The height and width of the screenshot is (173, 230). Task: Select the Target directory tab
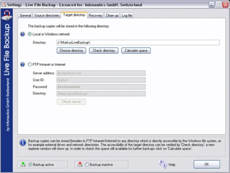(x=74, y=15)
